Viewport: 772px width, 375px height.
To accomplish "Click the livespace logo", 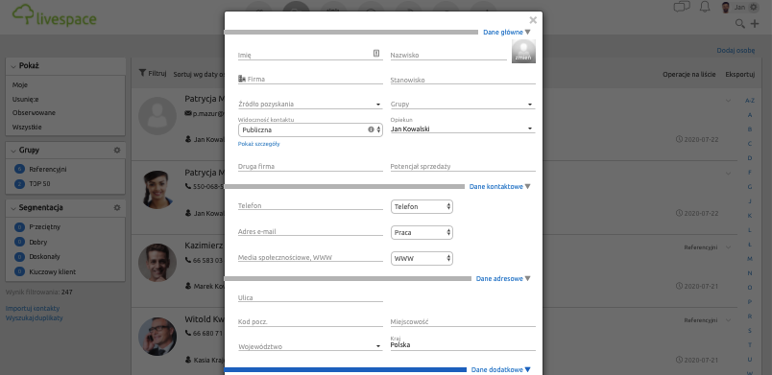I will tap(54, 15).
